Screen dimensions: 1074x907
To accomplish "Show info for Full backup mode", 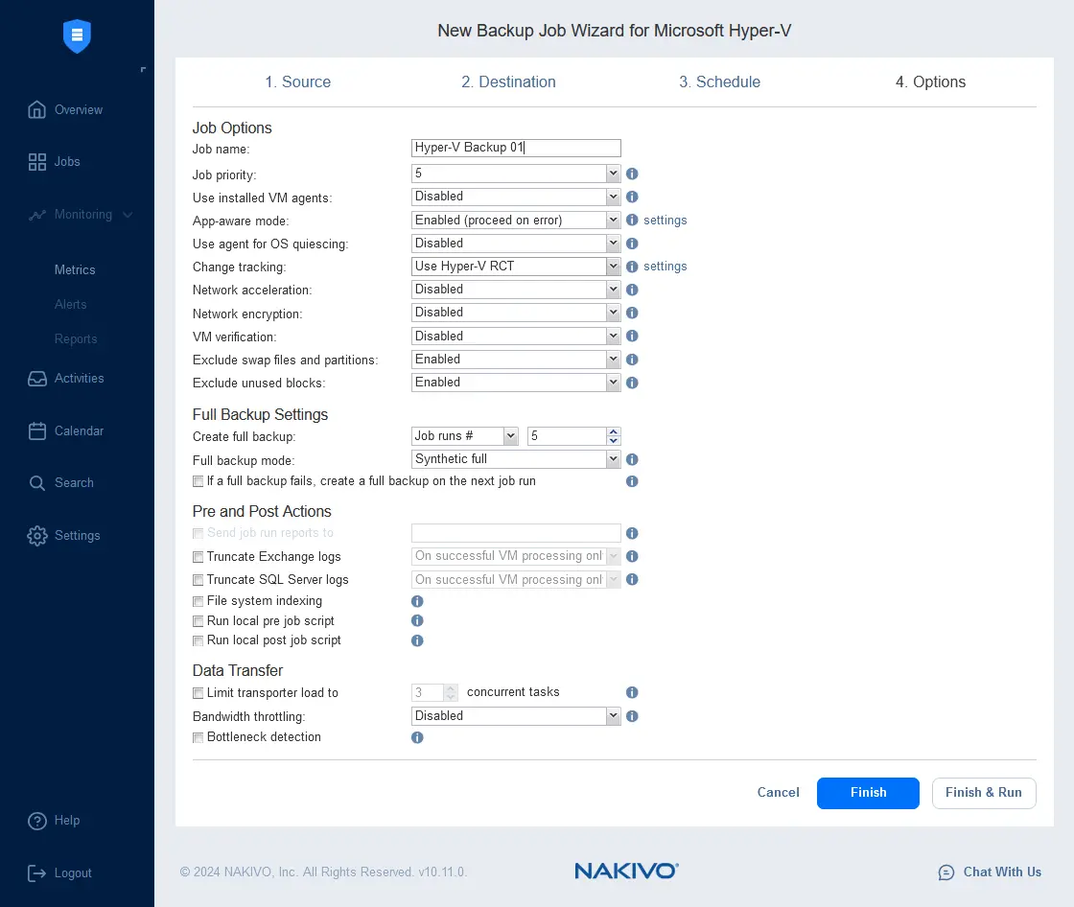I will tap(632, 459).
